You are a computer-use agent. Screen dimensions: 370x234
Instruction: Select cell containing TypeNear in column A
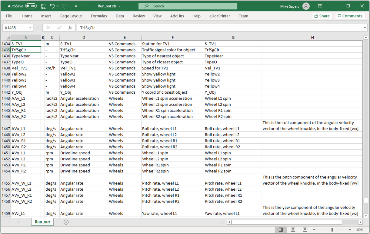tap(26, 56)
